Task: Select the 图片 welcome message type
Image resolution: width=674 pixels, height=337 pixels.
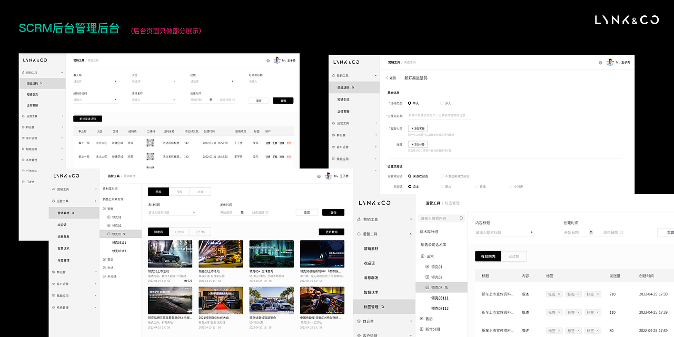Action: coord(441,186)
